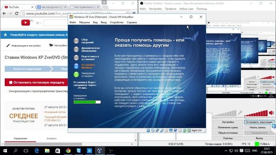Switch to Chrome via taskbar icon
Image resolution: width=276 pixels, height=155 pixels.
pyautogui.click(x=68, y=151)
